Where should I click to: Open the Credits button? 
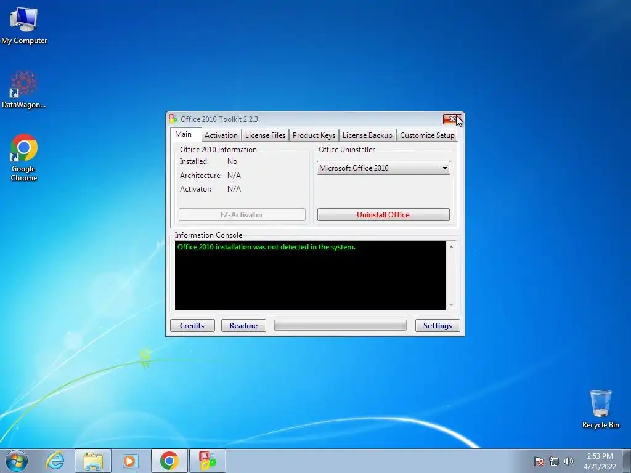(x=192, y=325)
